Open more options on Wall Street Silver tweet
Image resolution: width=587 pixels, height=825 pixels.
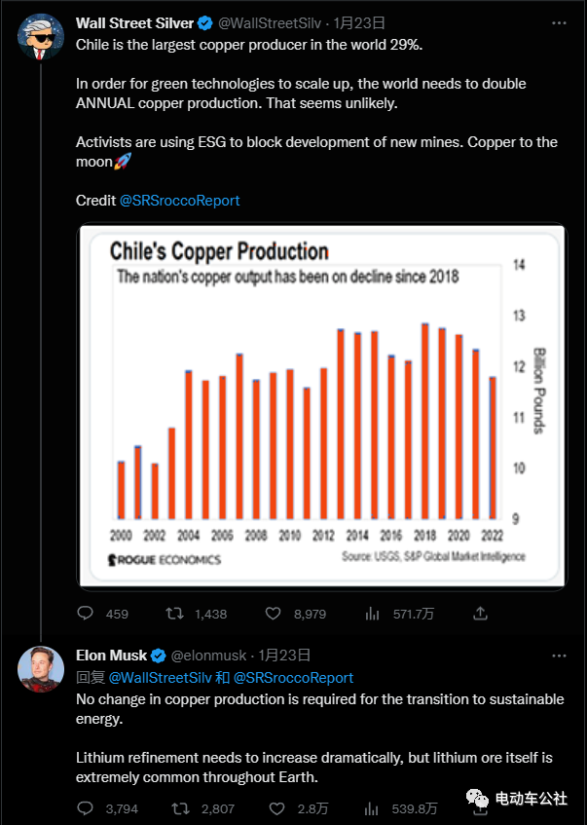(557, 22)
